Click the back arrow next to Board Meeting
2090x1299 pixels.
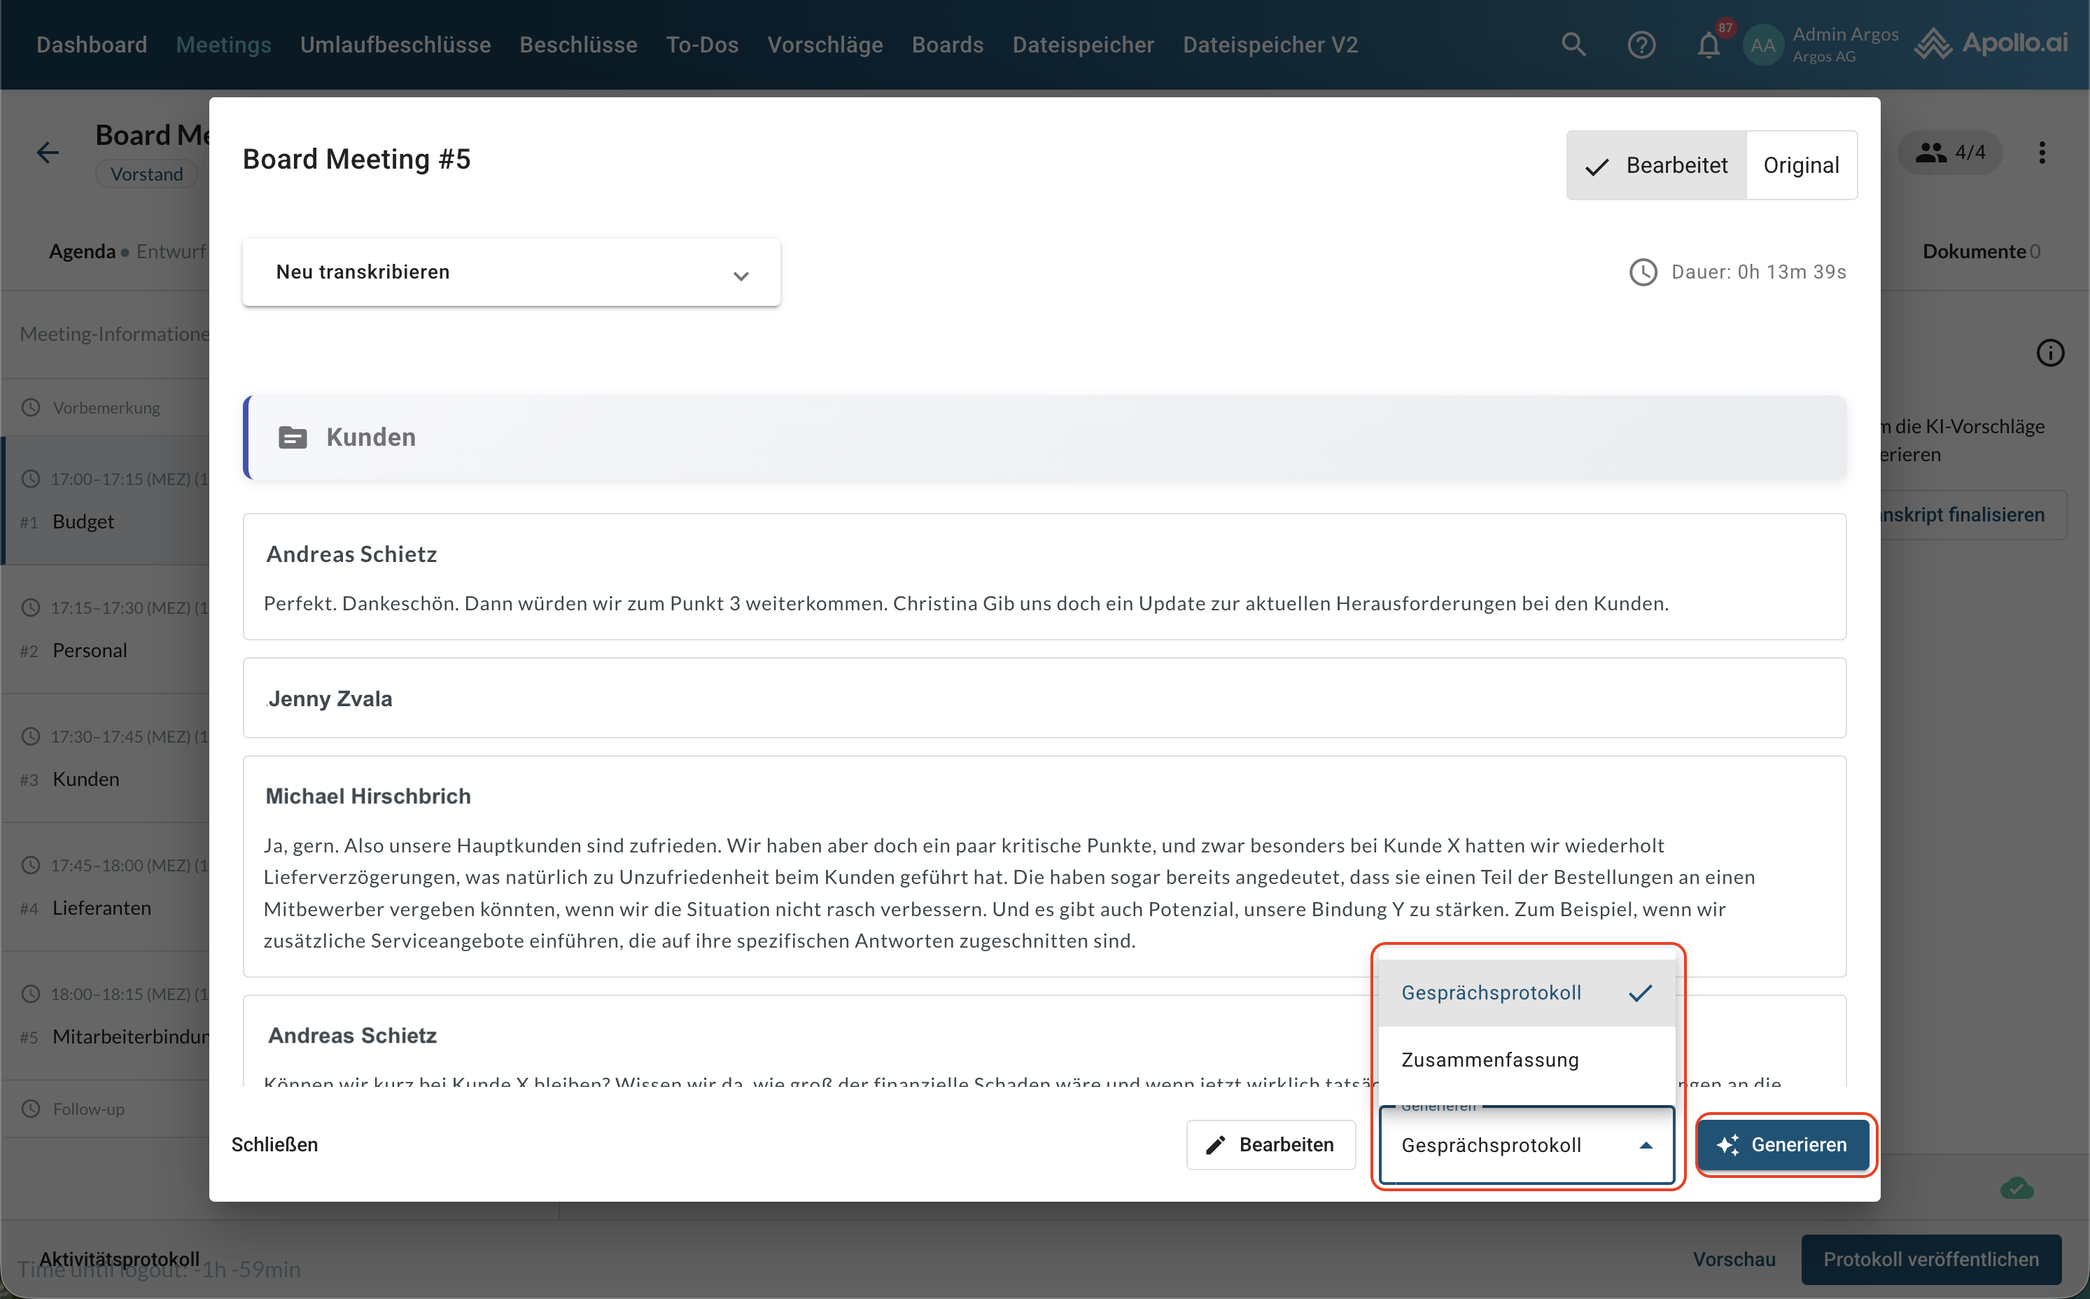point(48,153)
